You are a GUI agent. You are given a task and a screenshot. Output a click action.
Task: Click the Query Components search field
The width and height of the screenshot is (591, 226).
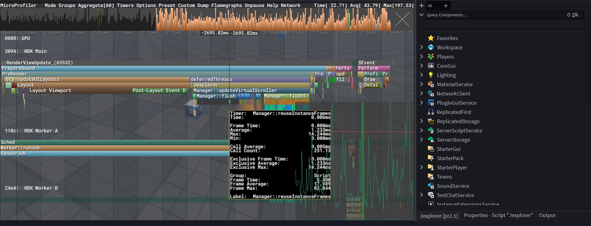496,15
